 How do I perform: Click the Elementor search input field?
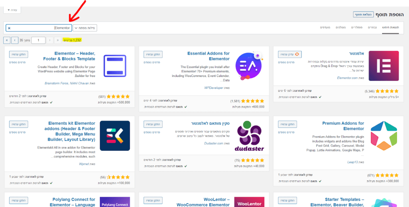pos(39,28)
